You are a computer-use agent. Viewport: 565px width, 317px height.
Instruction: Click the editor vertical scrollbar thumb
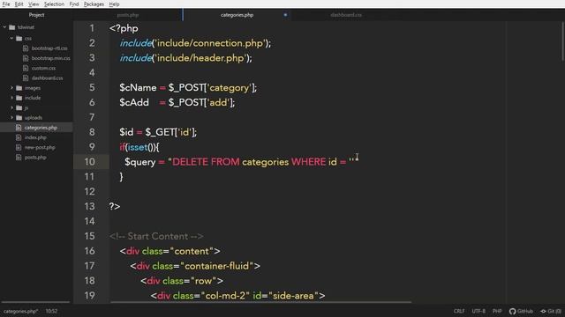coord(563,41)
